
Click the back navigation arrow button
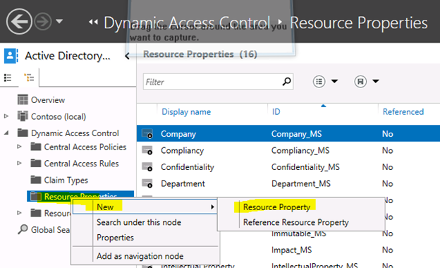[19, 21]
